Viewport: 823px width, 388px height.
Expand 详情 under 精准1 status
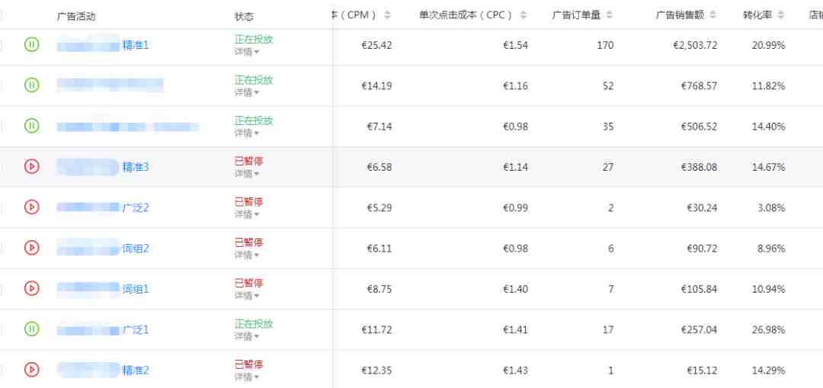[246, 52]
